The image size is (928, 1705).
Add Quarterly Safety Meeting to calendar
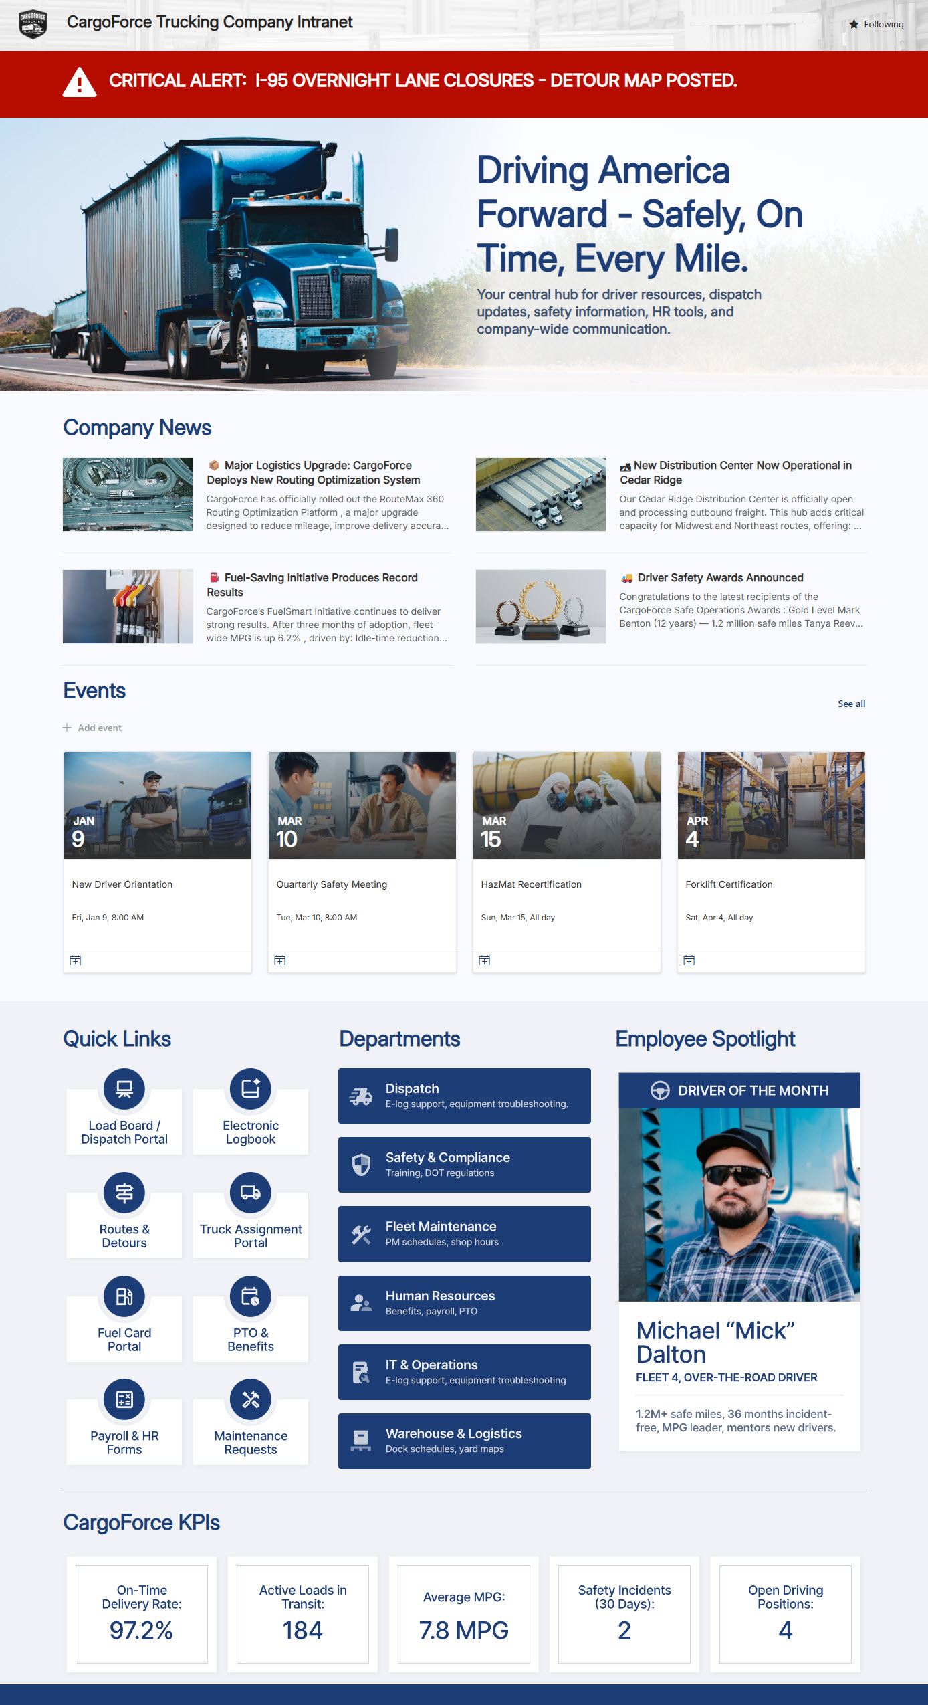pyautogui.click(x=280, y=961)
